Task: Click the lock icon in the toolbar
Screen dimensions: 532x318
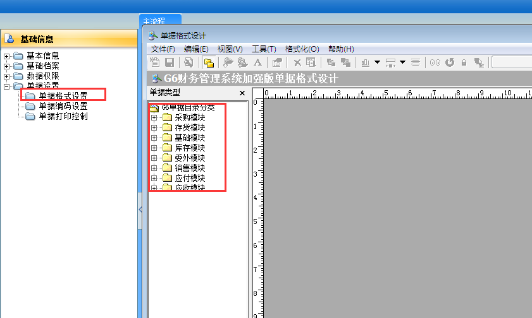Action: point(464,62)
